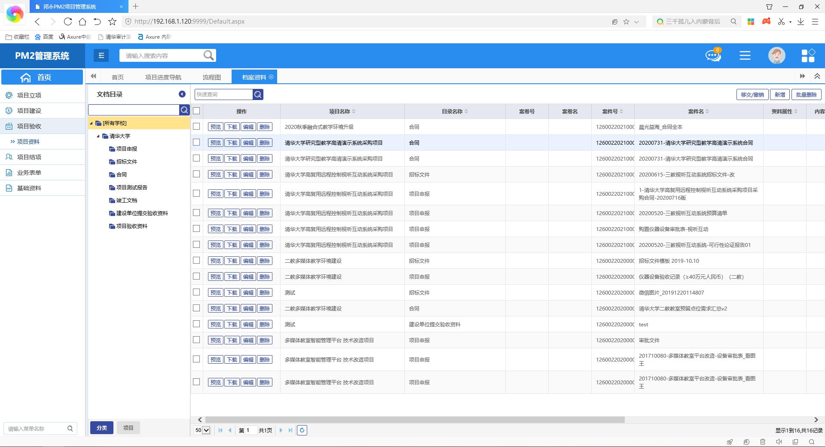Image resolution: width=825 pixels, height=447 pixels.
Task: Collapse the [所有学校] root tree node
Action: 92,123
